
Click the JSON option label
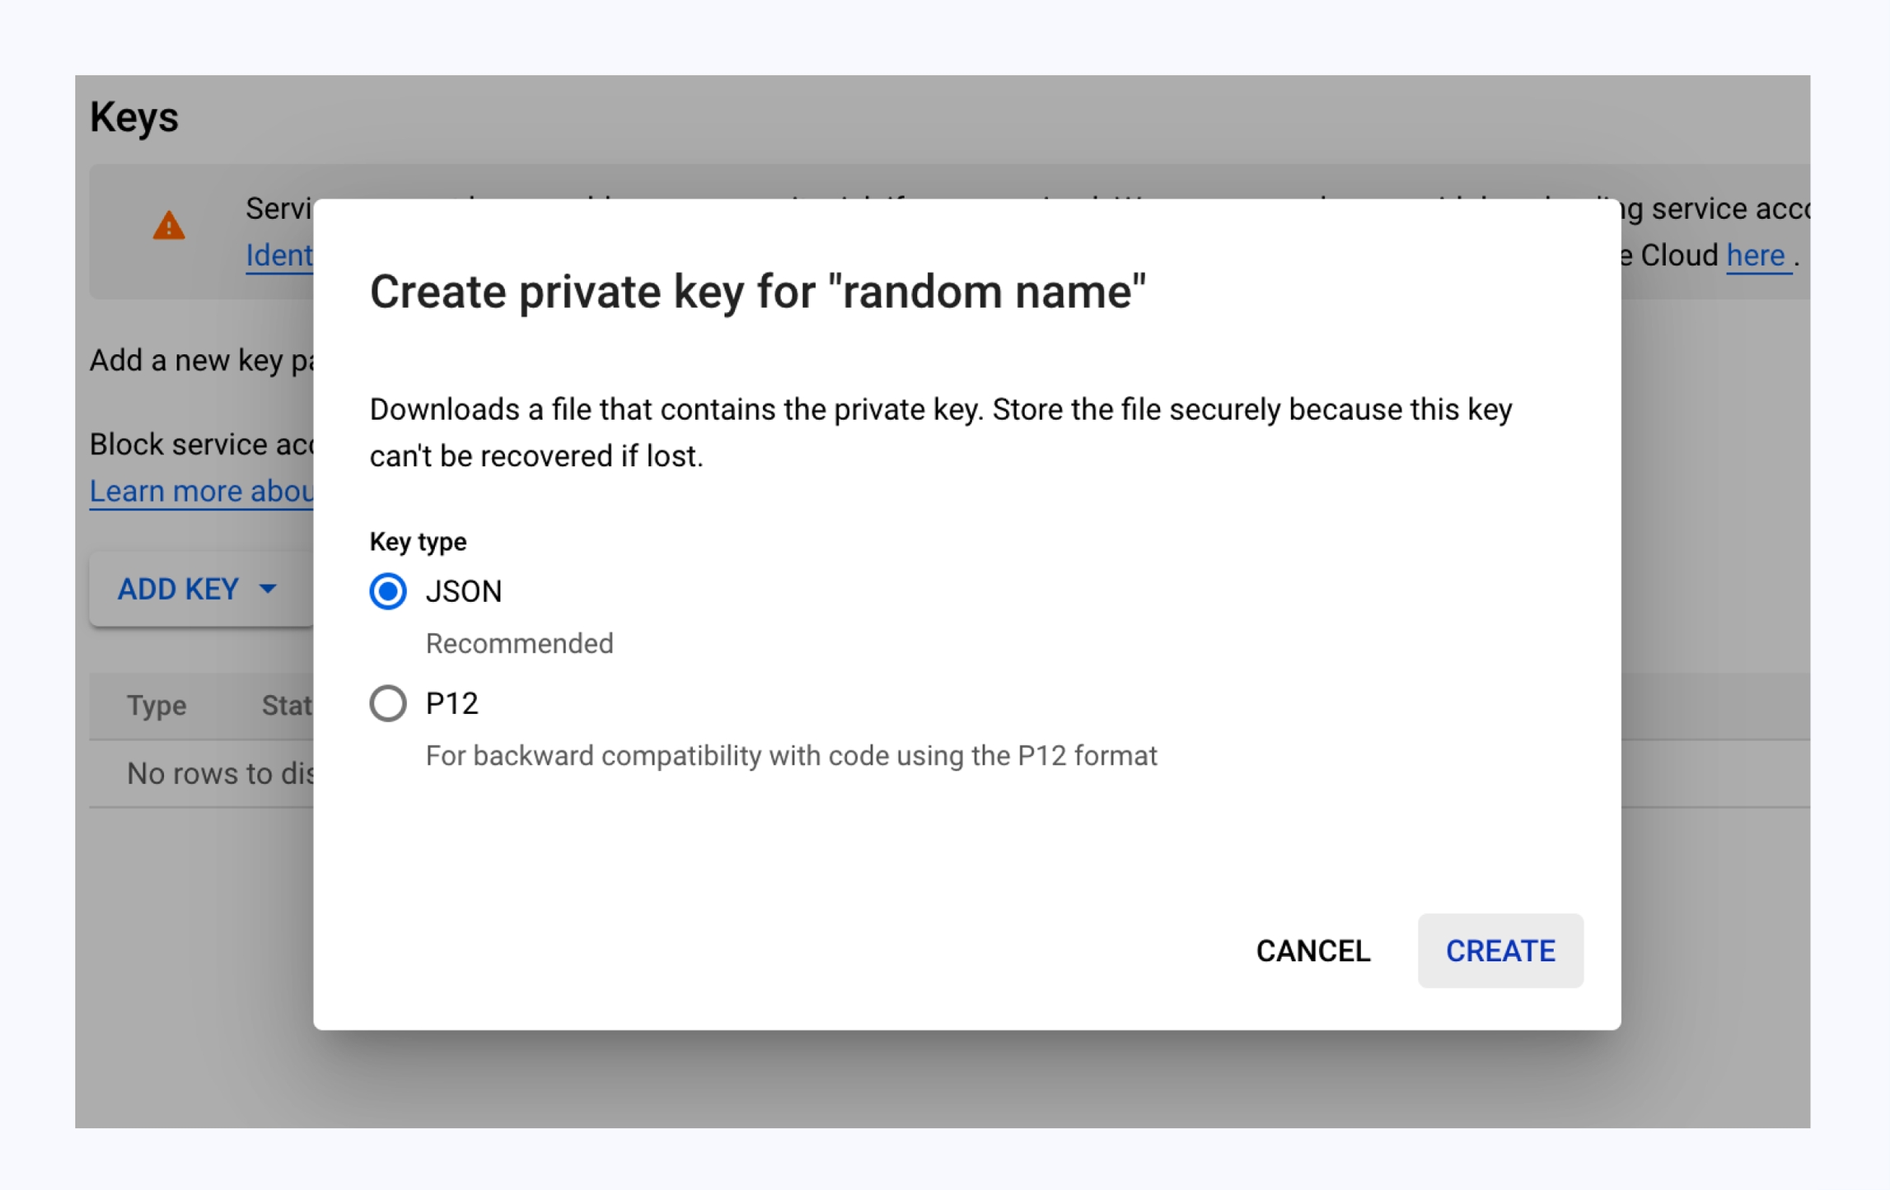463,591
